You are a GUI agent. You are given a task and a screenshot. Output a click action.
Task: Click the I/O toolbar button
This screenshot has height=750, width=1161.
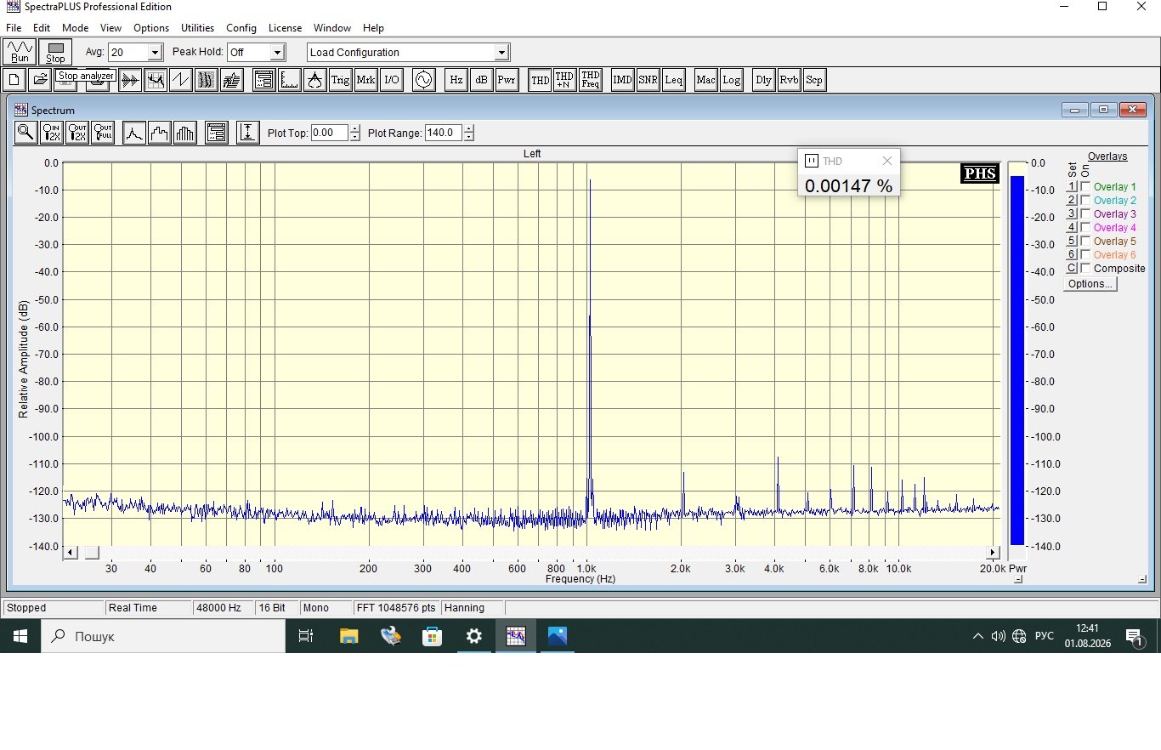[x=391, y=80]
